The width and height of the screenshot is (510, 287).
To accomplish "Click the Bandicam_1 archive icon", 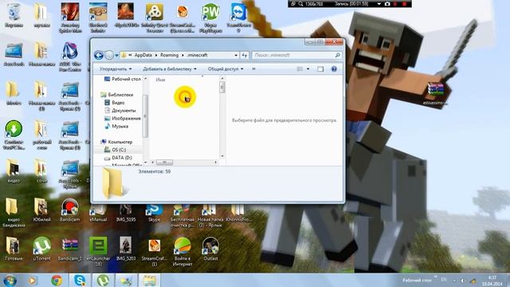I will tap(70, 249).
